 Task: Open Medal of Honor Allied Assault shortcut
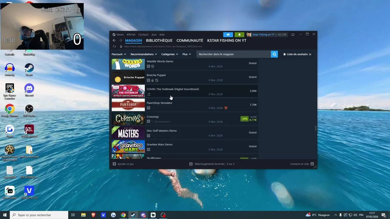click(x=10, y=153)
